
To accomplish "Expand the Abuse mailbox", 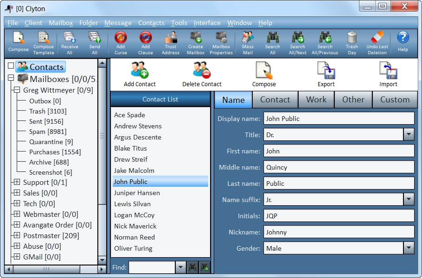I will 17,246.
